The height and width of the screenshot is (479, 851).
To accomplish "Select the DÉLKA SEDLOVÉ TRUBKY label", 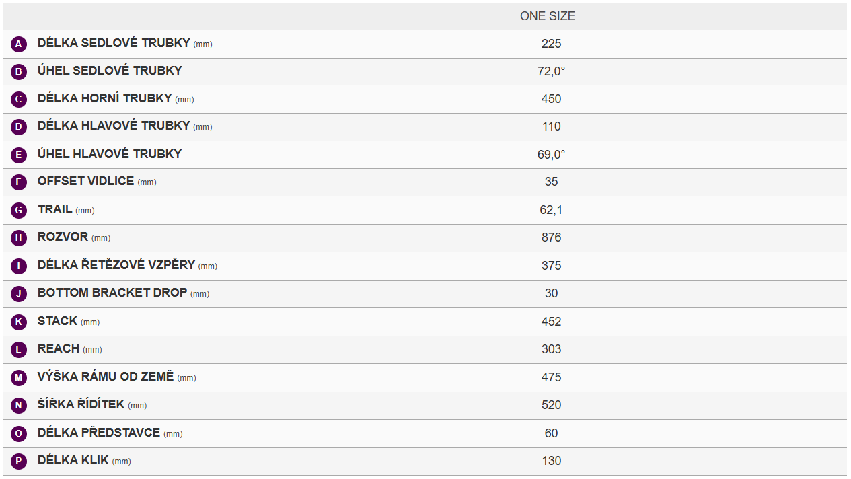I will (114, 43).
